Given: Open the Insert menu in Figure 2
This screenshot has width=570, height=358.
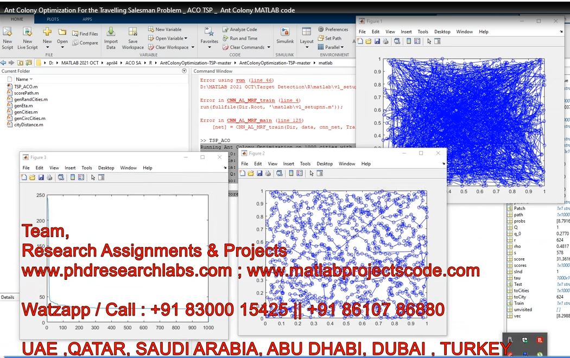Looking at the screenshot, I should [289, 164].
